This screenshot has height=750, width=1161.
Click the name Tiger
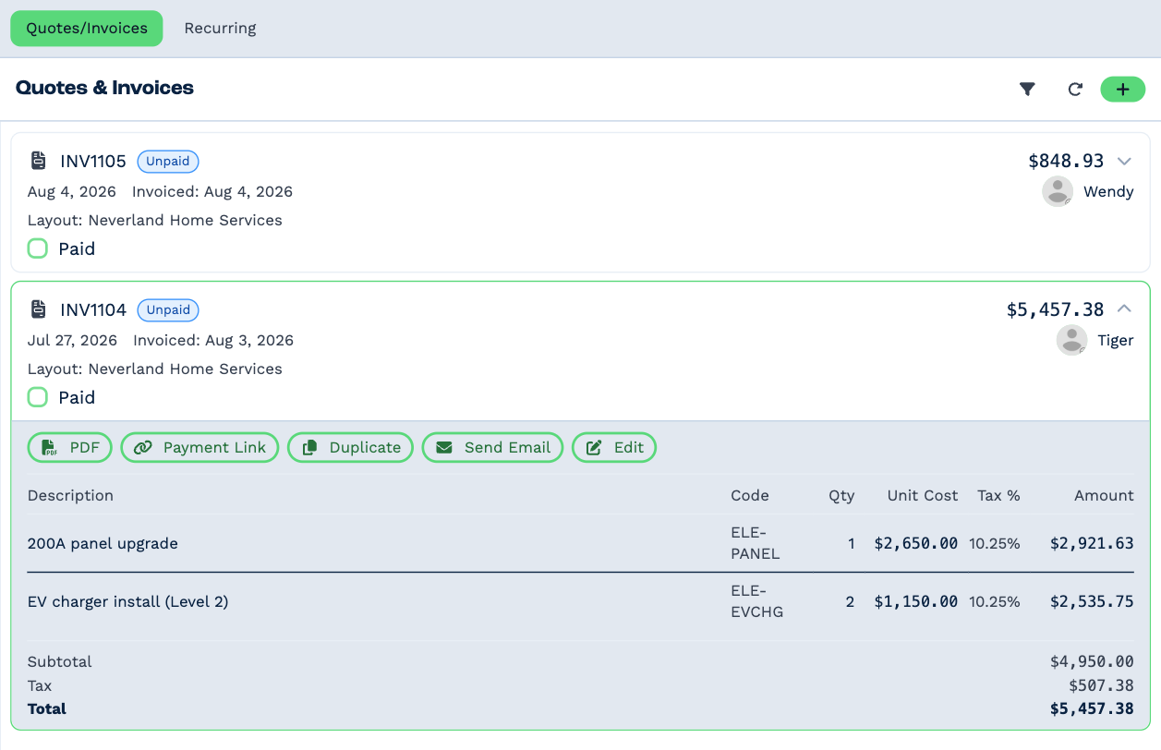pos(1116,341)
